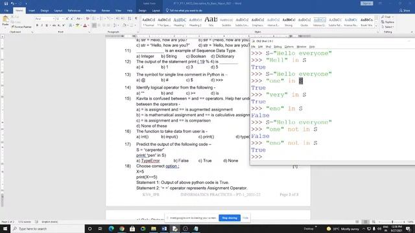Image resolution: width=415 pixels, height=233 pixels.
Task: Increase paragraph indent
Action: 123,19
